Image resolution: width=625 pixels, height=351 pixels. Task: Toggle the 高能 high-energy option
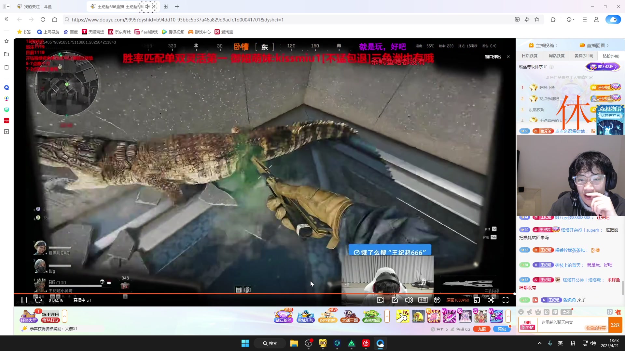[566, 312]
